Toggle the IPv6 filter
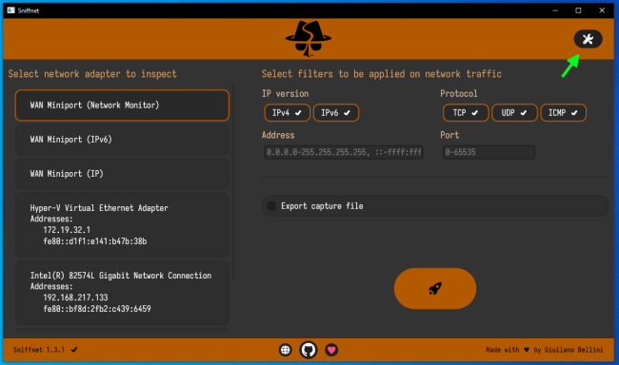Screen dimensions: 619x365 (336, 113)
